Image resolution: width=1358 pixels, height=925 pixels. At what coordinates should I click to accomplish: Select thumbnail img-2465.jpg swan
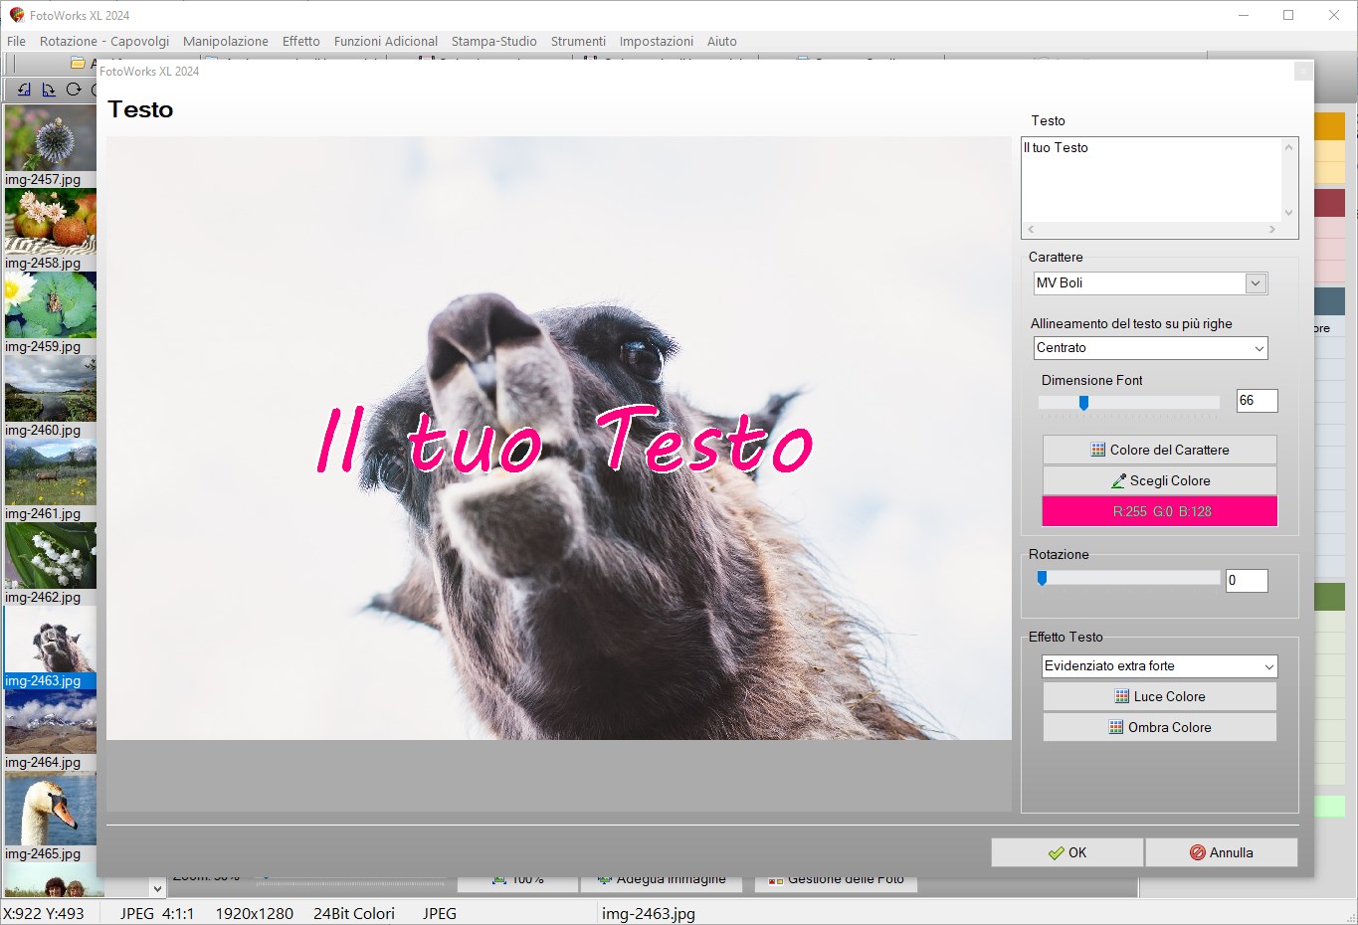point(50,809)
